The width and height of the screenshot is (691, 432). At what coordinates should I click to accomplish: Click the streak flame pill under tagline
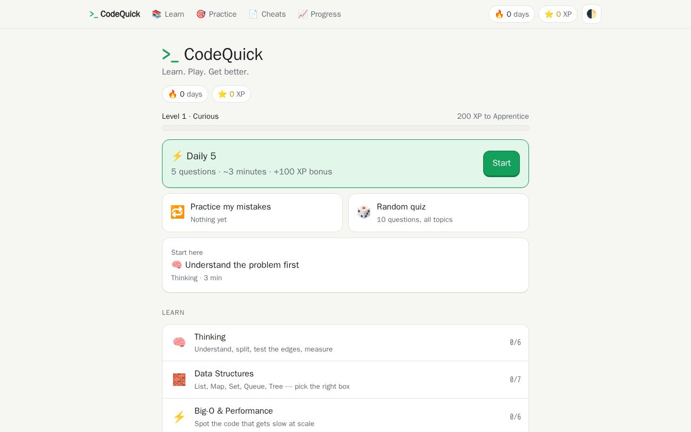coord(185,94)
